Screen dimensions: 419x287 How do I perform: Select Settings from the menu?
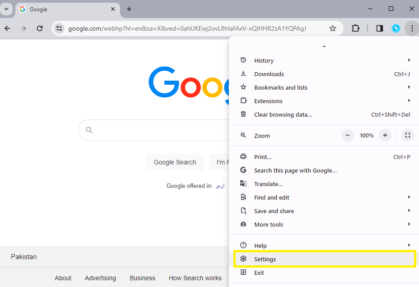click(265, 259)
